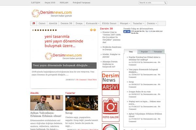The width and height of the screenshot is (196, 130).
Task: Open Almanya Dersim Soykırımı'nı tanıyacak mı article
Action: [110, 64]
